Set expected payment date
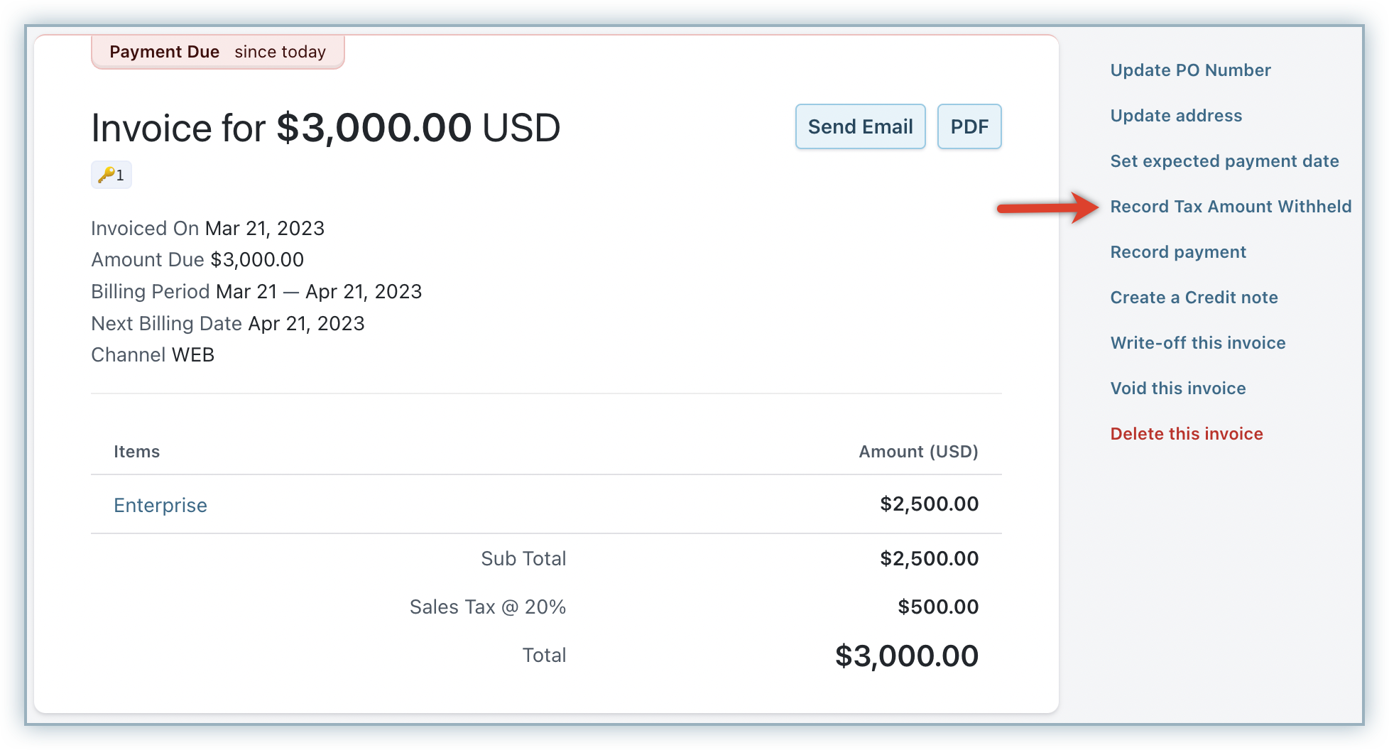This screenshot has width=1389, height=750. (1224, 161)
